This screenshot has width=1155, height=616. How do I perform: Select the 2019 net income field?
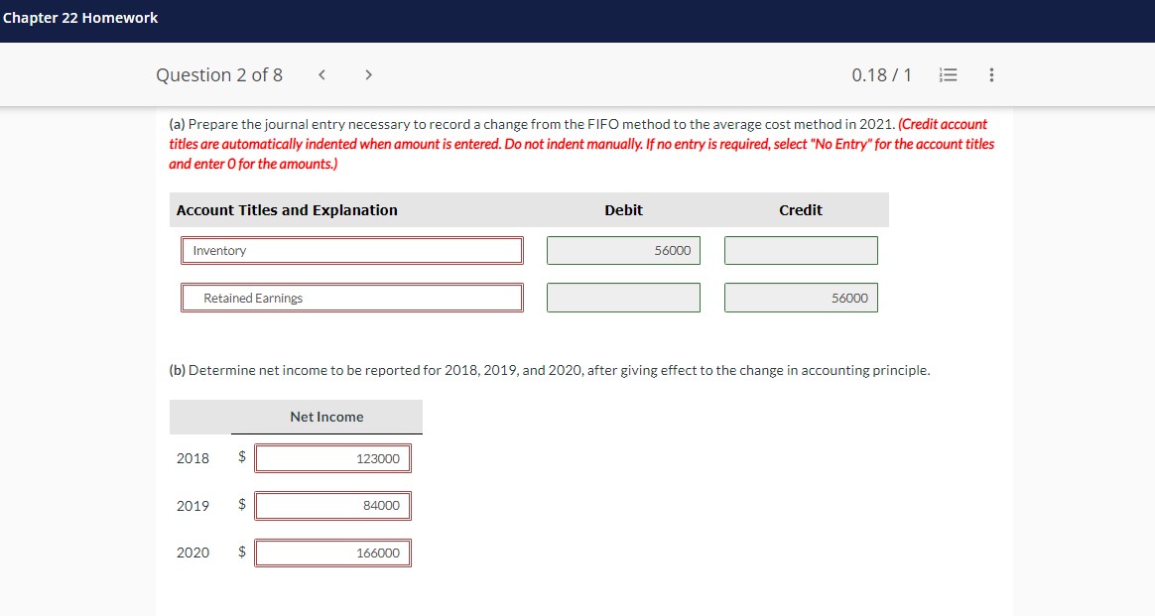332,505
